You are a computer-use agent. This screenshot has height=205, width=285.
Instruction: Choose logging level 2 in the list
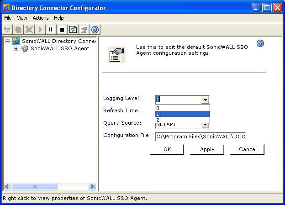(x=182, y=120)
